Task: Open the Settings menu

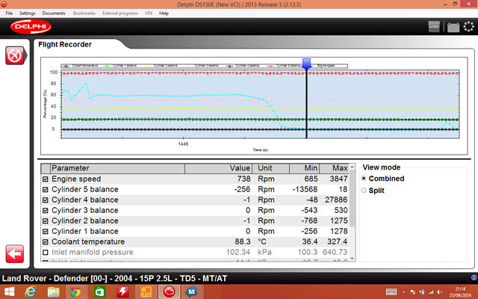Action: tap(28, 13)
